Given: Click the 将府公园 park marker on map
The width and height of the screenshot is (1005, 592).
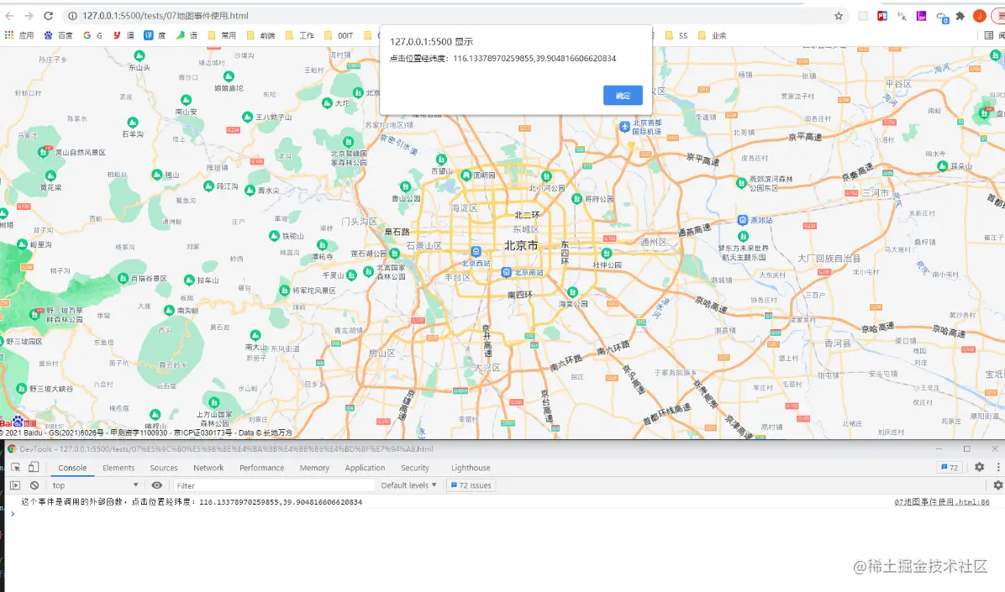Looking at the screenshot, I should [576, 199].
